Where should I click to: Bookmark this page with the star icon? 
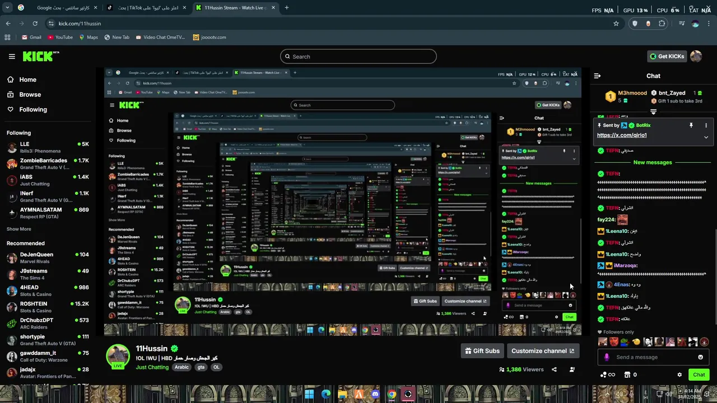click(x=616, y=24)
